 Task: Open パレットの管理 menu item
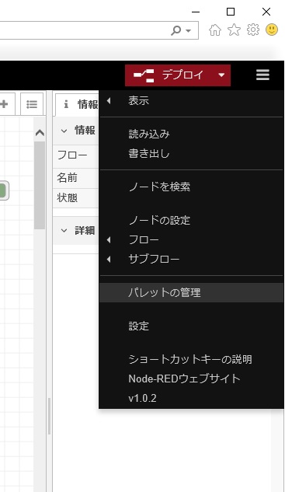[191, 292]
